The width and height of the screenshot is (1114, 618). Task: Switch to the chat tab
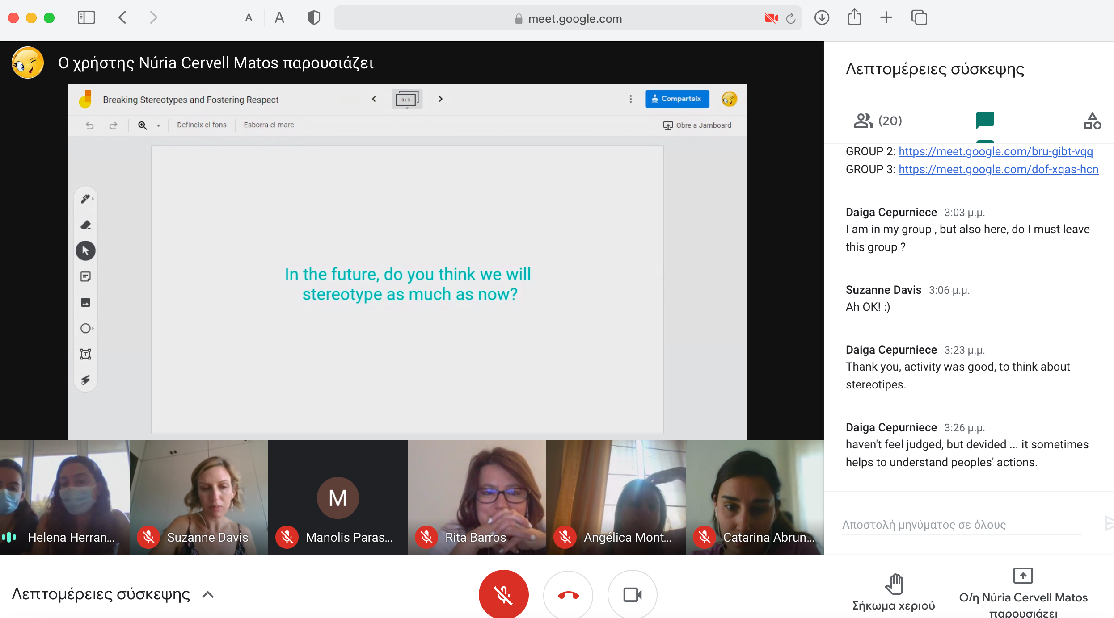tap(985, 120)
